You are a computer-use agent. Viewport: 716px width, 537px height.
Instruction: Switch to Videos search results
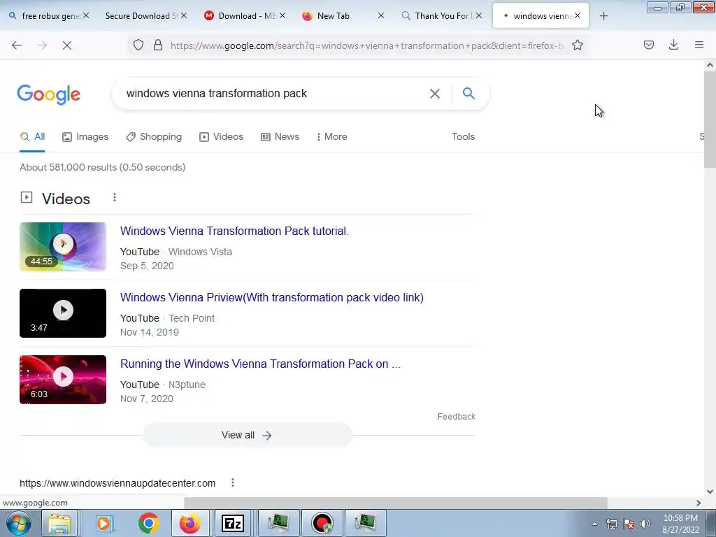click(222, 136)
